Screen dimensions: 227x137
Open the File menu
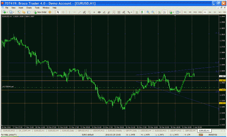7,8
